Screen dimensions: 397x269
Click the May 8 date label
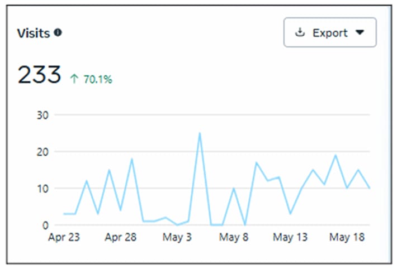(x=234, y=237)
